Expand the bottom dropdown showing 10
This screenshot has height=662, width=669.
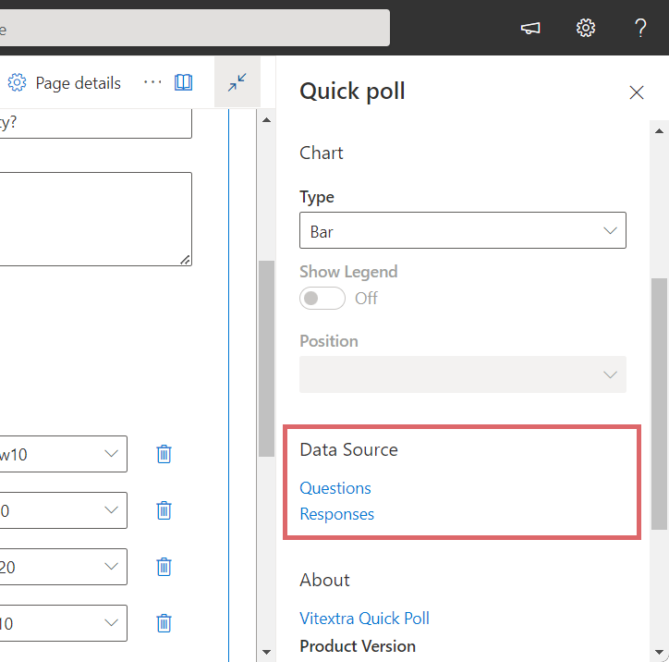pos(63,623)
